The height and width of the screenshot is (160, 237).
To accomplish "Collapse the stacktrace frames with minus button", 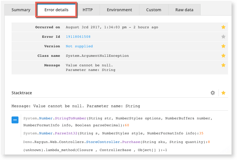I will click(15, 120).
